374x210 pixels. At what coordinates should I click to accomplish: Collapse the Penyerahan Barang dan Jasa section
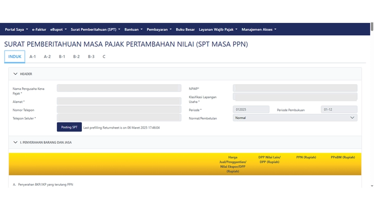[x=16, y=142]
